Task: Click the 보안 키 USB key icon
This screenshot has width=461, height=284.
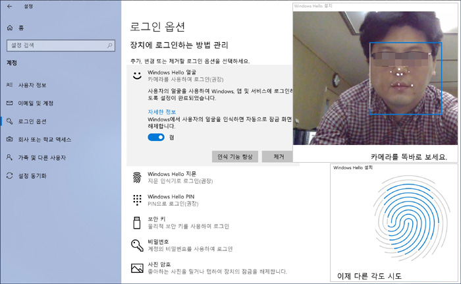Action: click(x=137, y=223)
